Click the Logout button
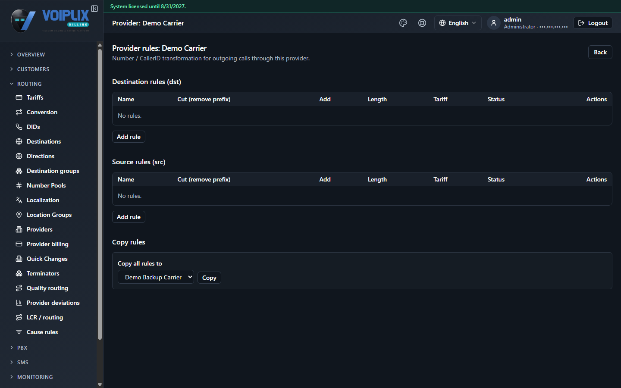 tap(593, 23)
